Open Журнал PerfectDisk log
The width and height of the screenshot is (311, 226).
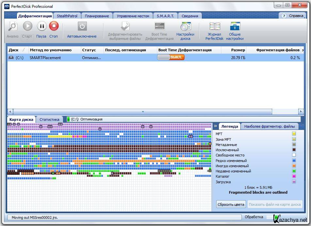coord(214,26)
